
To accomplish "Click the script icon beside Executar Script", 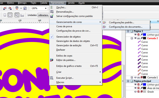I will [x=52, y=78].
